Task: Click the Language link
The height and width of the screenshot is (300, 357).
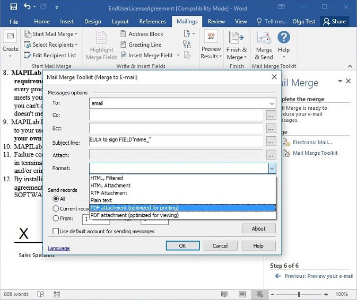Action: 59,248
